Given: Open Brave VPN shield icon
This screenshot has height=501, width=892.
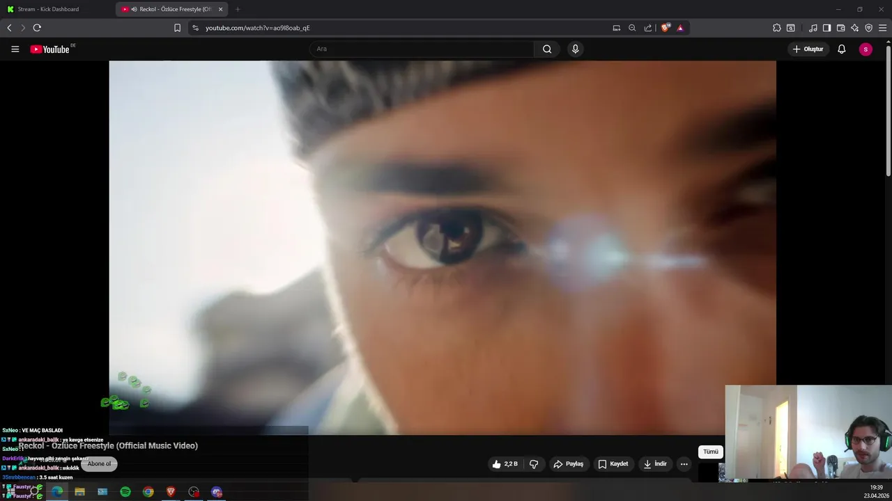Looking at the screenshot, I should [868, 28].
